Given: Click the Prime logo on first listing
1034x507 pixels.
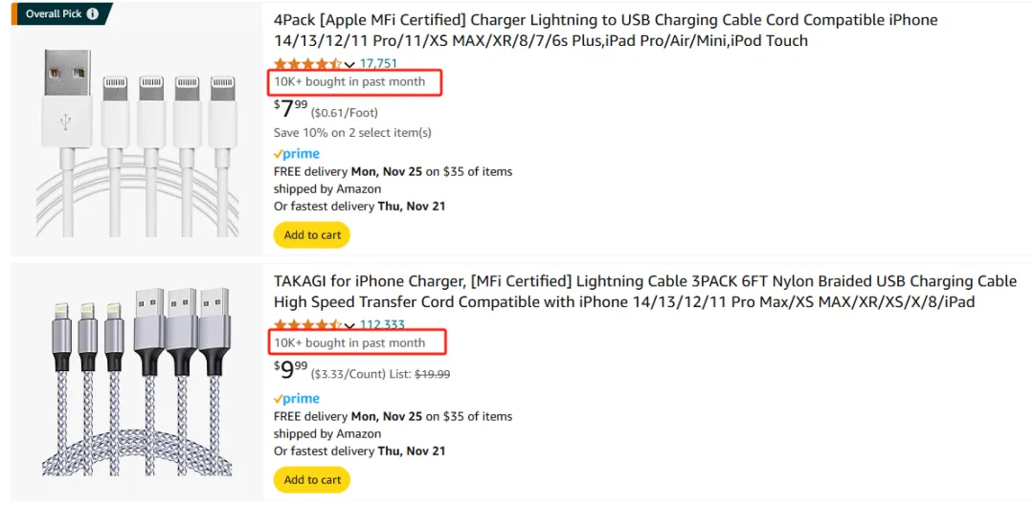Looking at the screenshot, I should click(x=297, y=154).
